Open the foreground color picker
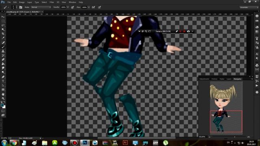 point(2,105)
